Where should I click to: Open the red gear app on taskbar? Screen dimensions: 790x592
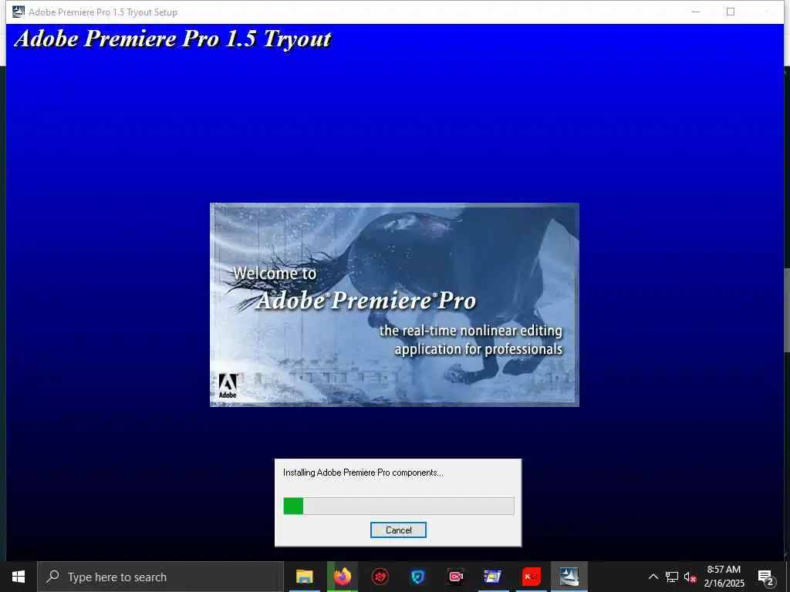click(x=380, y=577)
